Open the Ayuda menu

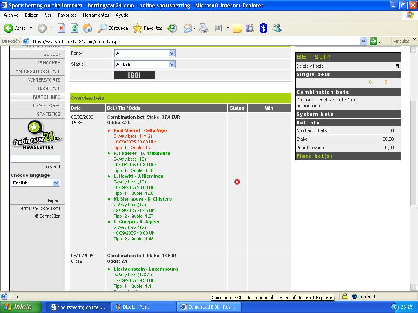(122, 15)
